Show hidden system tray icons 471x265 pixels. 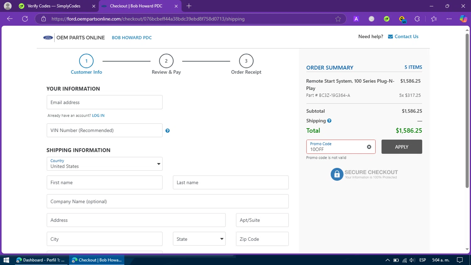point(387,260)
